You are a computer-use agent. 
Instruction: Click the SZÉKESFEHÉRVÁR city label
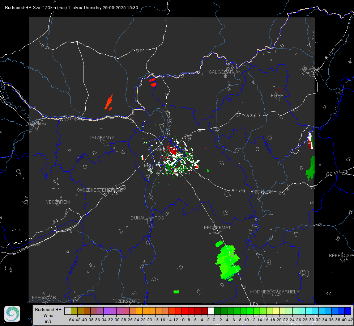tap(103, 190)
